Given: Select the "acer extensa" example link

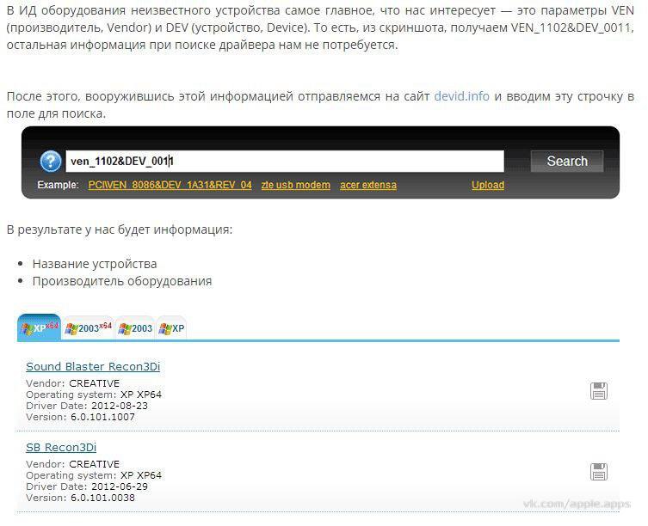Looking at the screenshot, I should [x=368, y=185].
